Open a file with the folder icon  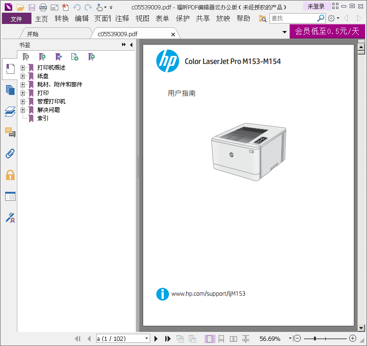click(20, 8)
